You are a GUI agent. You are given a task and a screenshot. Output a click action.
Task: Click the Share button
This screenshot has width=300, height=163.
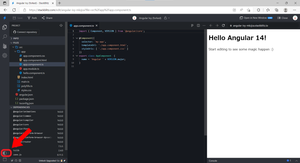[x=47, y=18]
